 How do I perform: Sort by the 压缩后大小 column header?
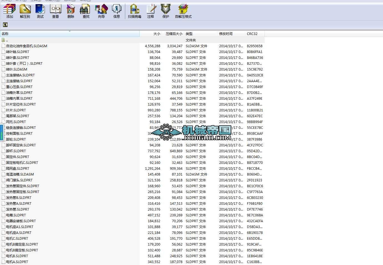coord(173,34)
